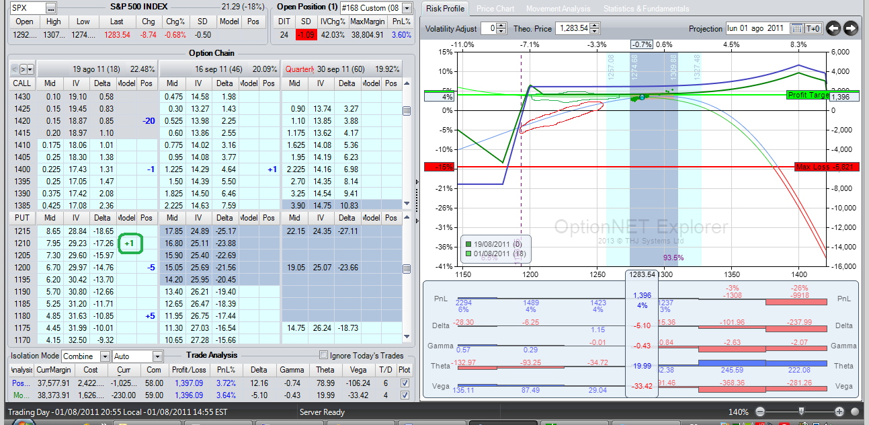This screenshot has height=425, width=869.
Task: Toggle Plot checkbox for the Mo row
Action: coord(404,396)
